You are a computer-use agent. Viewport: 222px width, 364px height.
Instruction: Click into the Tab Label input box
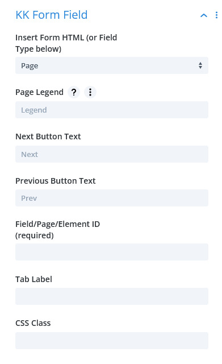[112, 296]
